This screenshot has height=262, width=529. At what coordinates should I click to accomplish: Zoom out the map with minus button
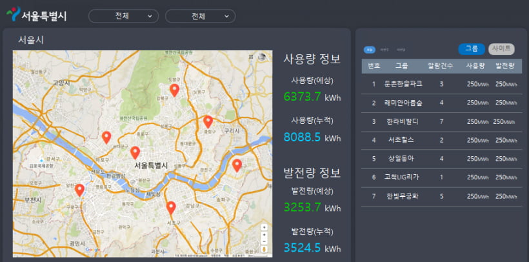264,241
